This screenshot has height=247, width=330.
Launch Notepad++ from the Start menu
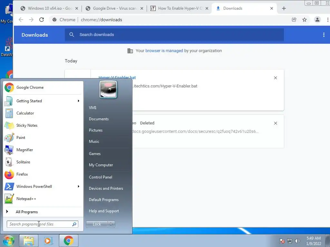(x=43, y=198)
